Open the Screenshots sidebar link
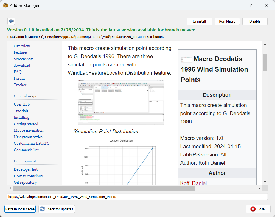Viewport: 275px width, 217px height. 24,59
